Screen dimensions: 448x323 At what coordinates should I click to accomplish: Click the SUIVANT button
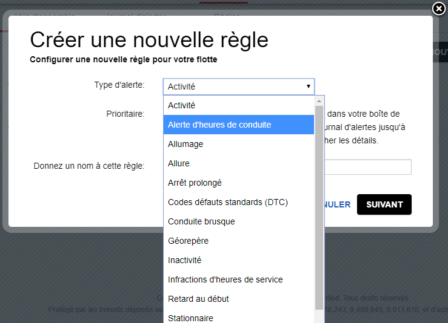tap(384, 204)
